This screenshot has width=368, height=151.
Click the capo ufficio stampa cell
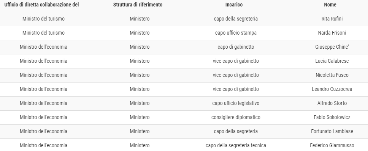click(x=236, y=33)
